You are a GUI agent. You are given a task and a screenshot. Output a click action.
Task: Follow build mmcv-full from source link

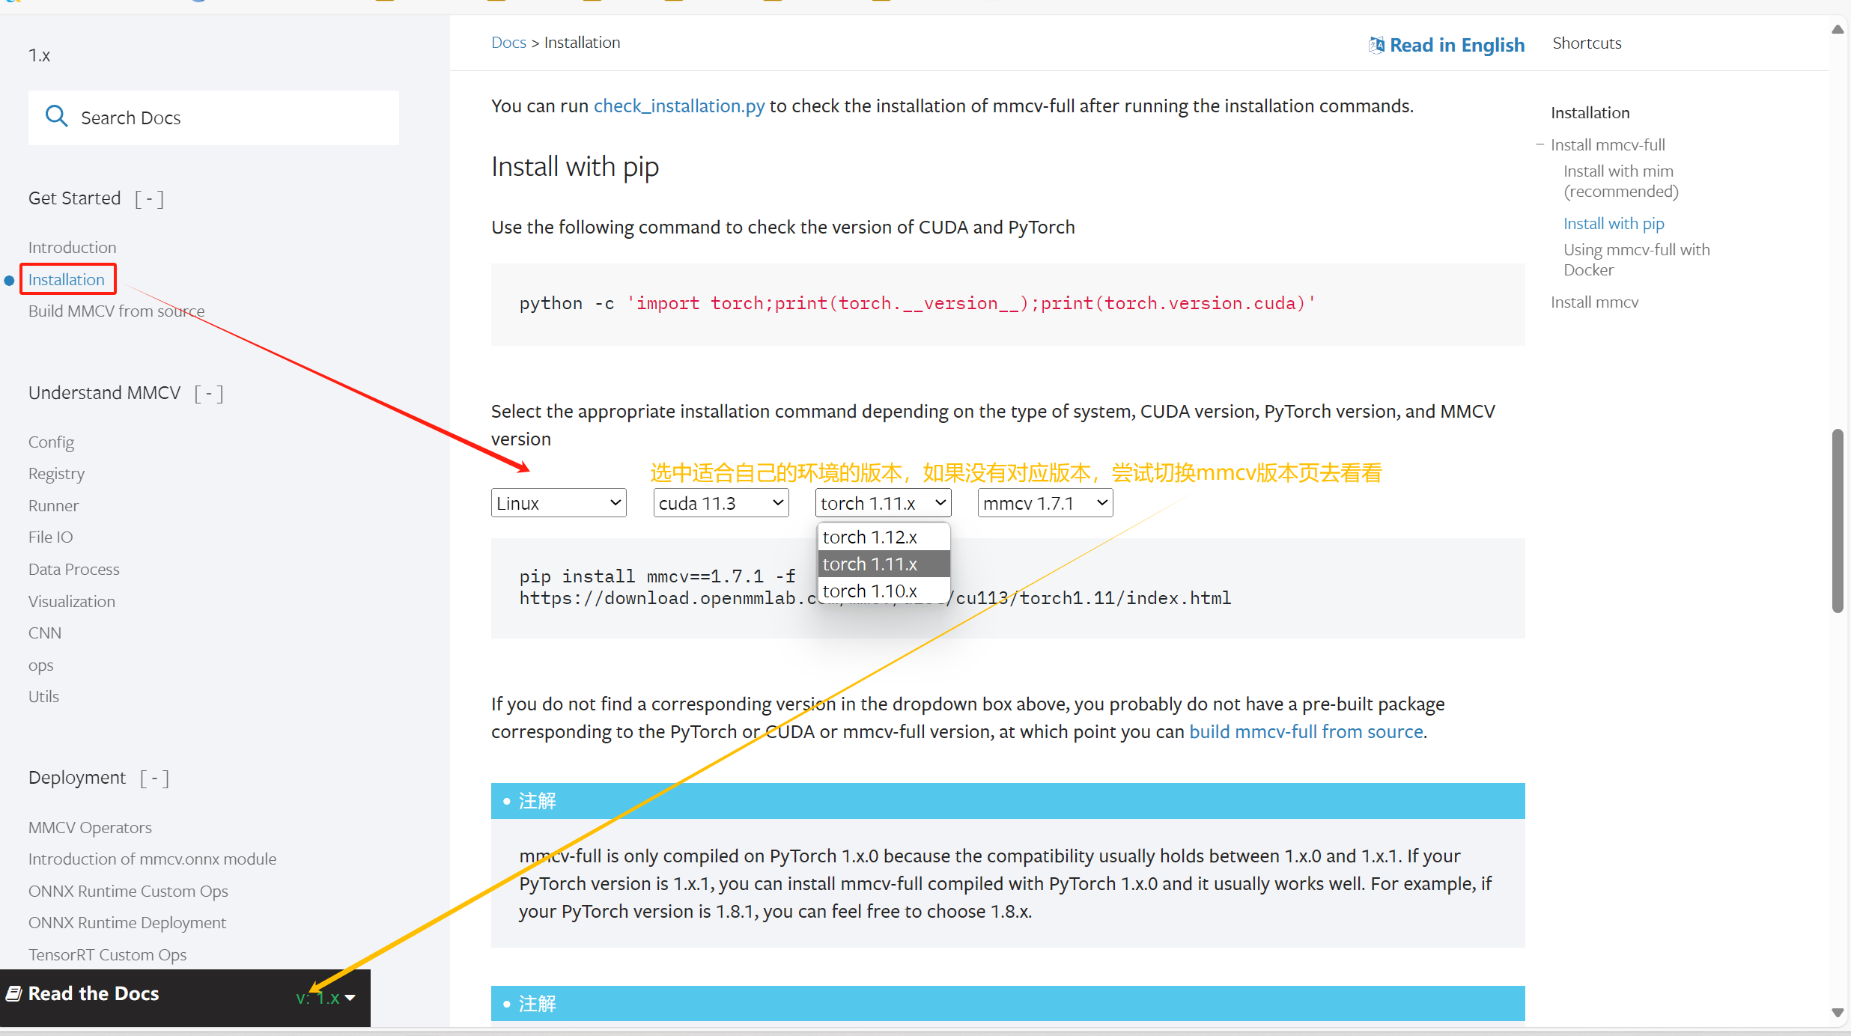tap(1306, 731)
